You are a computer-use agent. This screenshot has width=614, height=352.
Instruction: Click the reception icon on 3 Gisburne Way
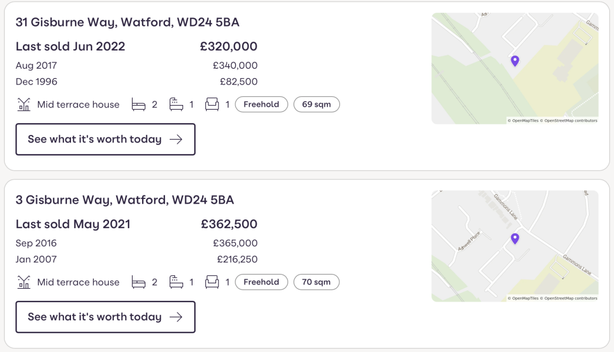click(211, 282)
